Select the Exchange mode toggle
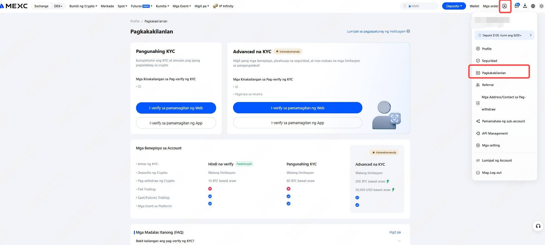The width and height of the screenshot is (545, 245). click(x=41, y=6)
